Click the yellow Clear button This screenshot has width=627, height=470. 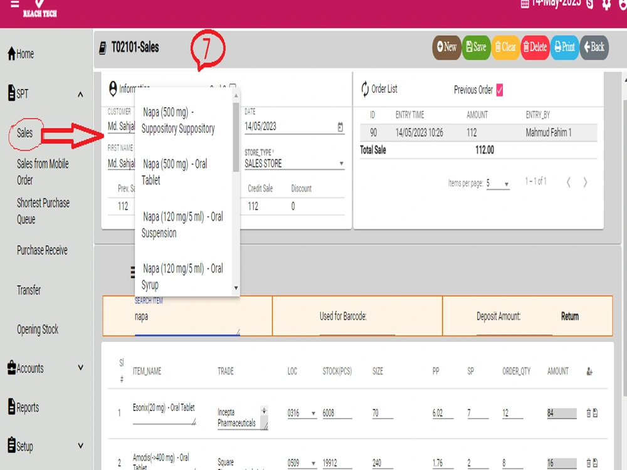click(505, 47)
